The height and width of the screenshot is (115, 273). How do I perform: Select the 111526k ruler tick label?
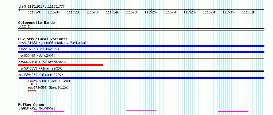click(x=151, y=12)
